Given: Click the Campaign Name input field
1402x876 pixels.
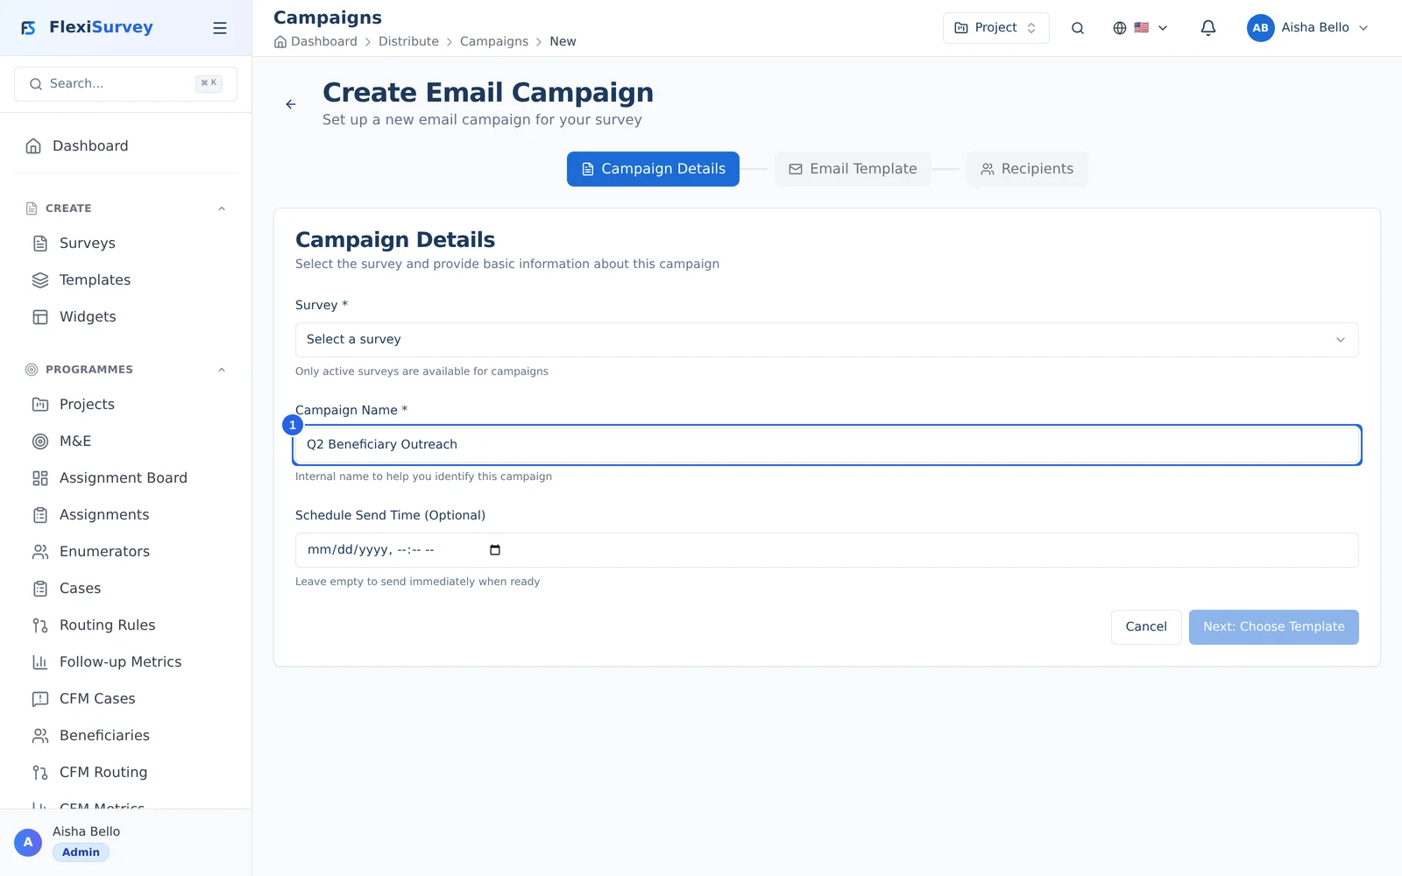Looking at the screenshot, I should click(x=826, y=445).
